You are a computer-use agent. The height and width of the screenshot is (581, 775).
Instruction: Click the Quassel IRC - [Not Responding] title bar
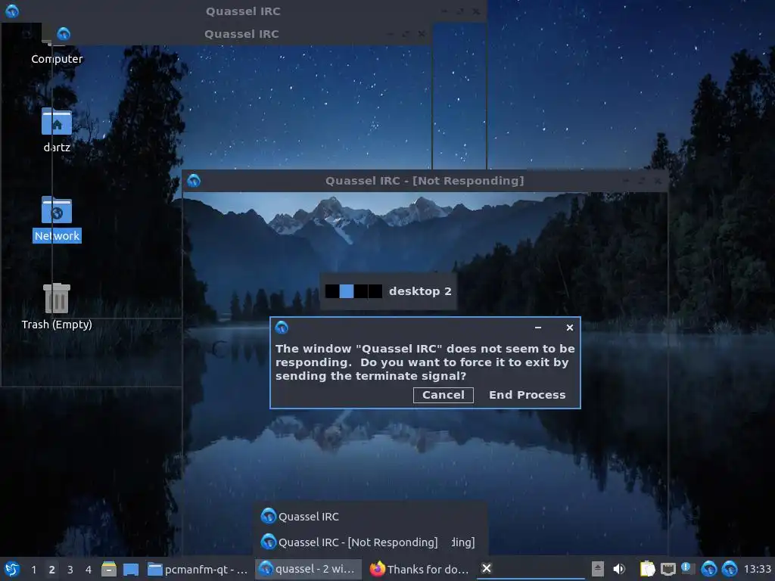[425, 181]
